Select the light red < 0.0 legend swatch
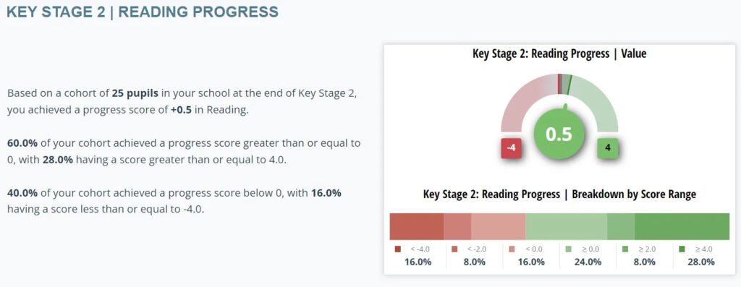 coord(512,249)
